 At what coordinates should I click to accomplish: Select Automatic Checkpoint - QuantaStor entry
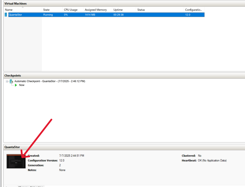point(50,81)
